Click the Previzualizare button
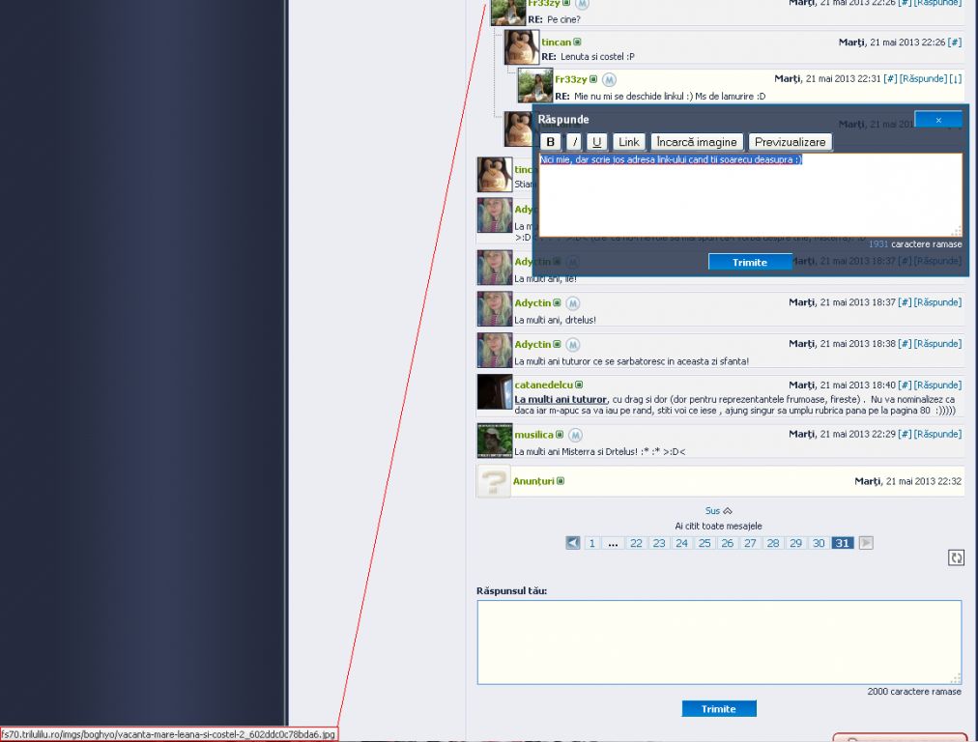This screenshot has height=742, width=978. tap(790, 142)
